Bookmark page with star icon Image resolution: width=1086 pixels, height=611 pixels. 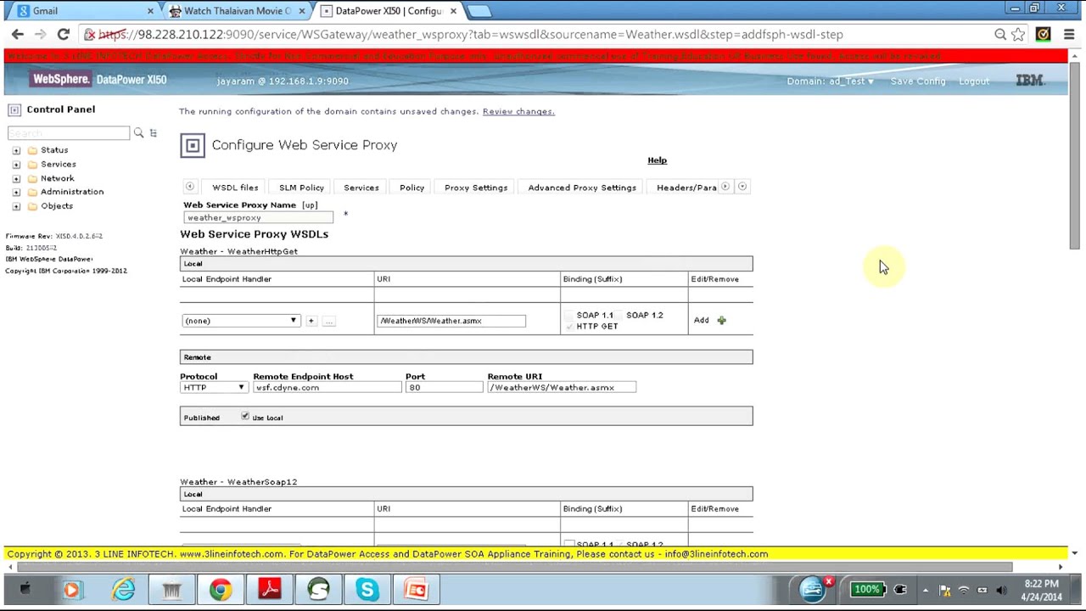click(1018, 34)
